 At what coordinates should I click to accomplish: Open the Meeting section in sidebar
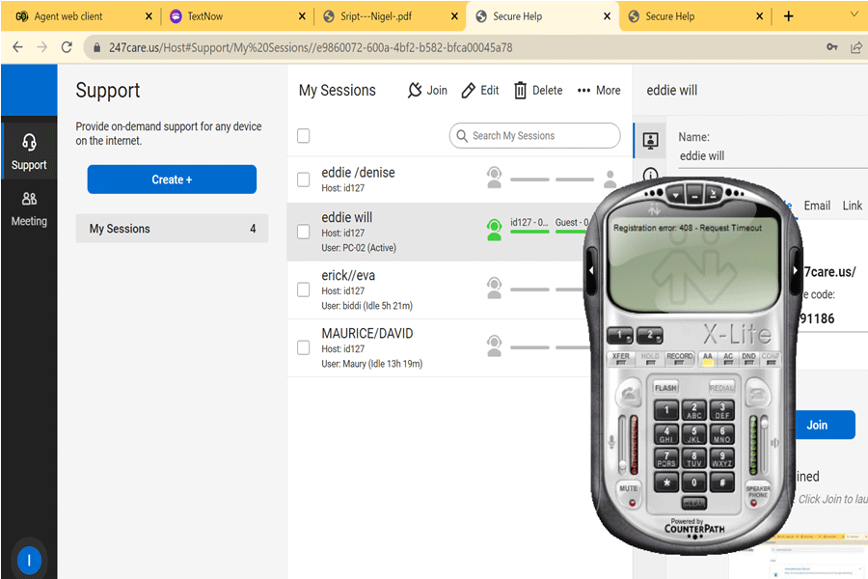coord(29,207)
